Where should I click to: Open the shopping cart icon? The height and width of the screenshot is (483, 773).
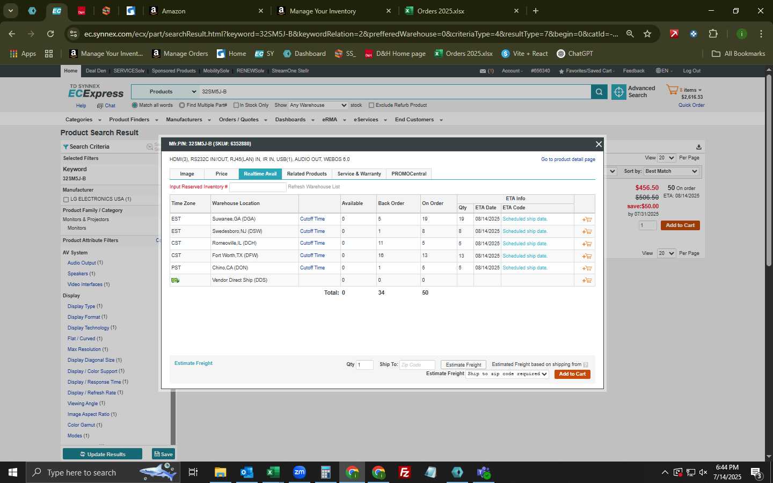(672, 90)
